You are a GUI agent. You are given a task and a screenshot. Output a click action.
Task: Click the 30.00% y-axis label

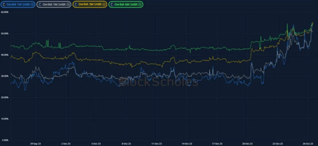(5, 76)
